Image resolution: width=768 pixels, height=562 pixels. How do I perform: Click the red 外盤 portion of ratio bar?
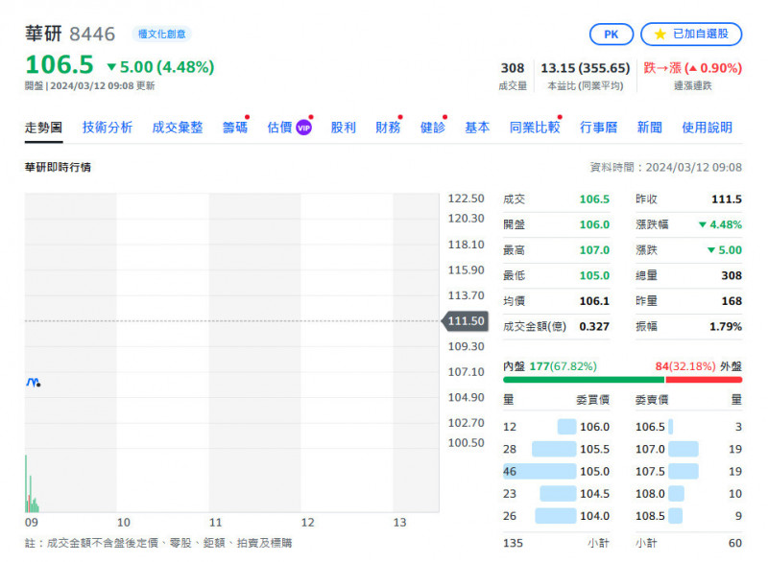(x=704, y=380)
